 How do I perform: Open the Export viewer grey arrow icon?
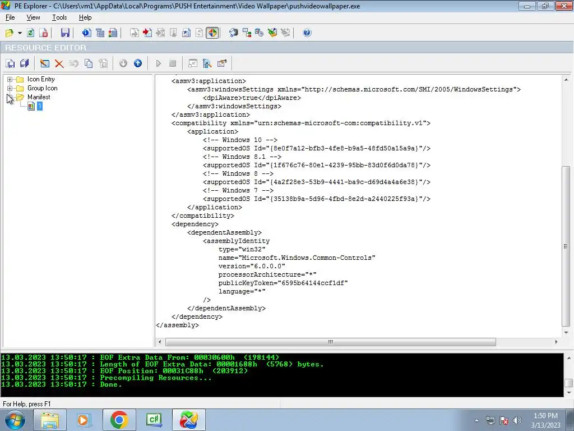point(135,33)
